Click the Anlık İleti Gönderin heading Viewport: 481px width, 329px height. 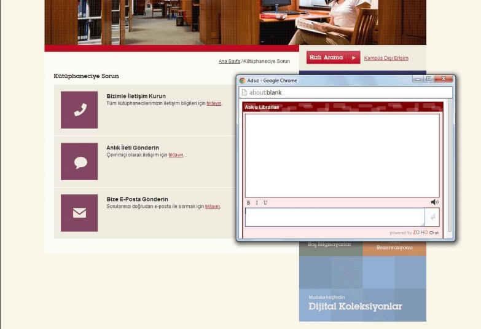[x=133, y=148]
